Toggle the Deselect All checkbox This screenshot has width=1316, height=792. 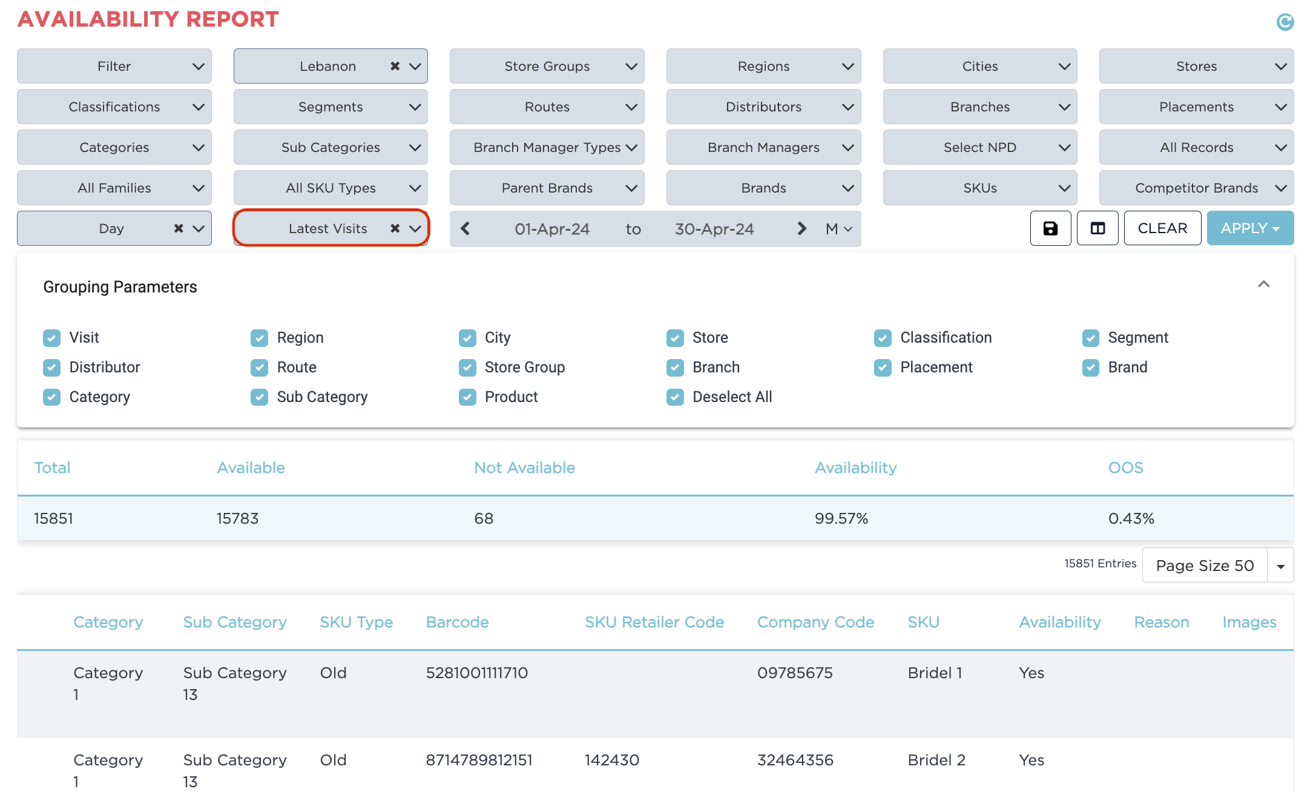pos(675,397)
